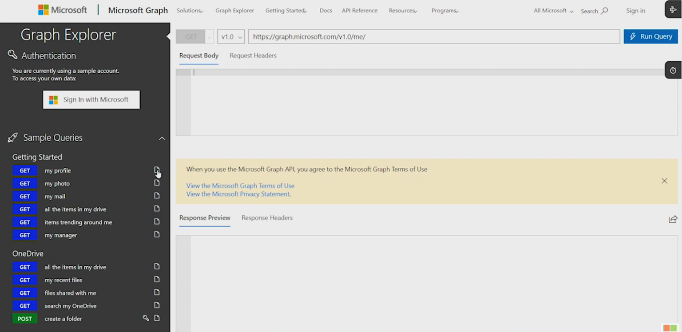This screenshot has height=332, width=682.
Task: Click the Run Query button
Action: (x=650, y=36)
